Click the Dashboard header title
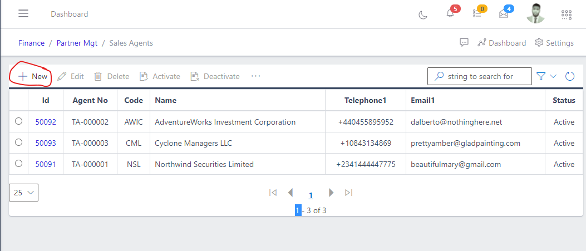Image resolution: width=586 pixels, height=251 pixels. coord(70,14)
